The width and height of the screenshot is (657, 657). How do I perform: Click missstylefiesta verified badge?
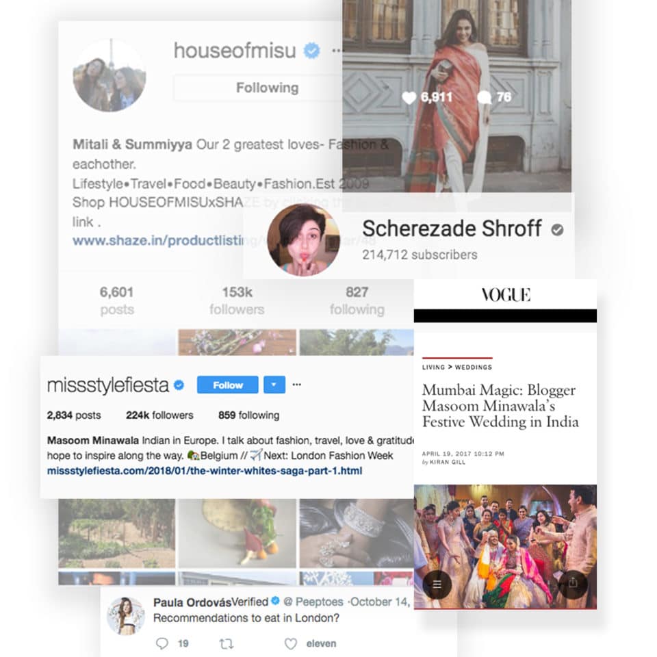click(179, 385)
